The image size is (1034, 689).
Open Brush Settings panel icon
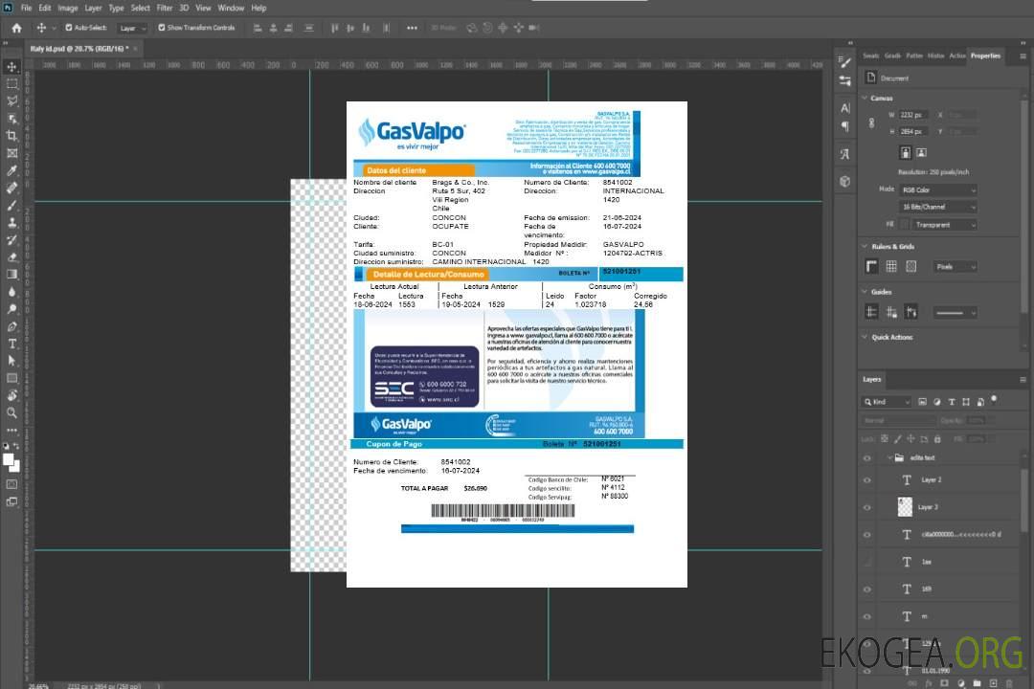844,62
